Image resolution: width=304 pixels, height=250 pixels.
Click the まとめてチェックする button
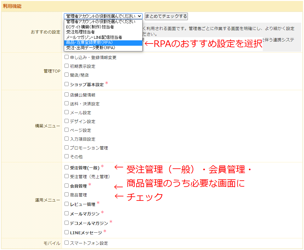coord(166,16)
